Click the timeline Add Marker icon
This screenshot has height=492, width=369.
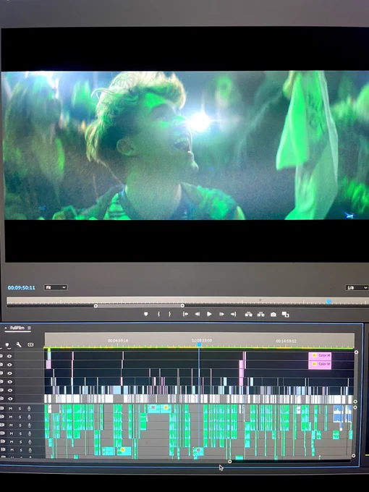click(7, 345)
